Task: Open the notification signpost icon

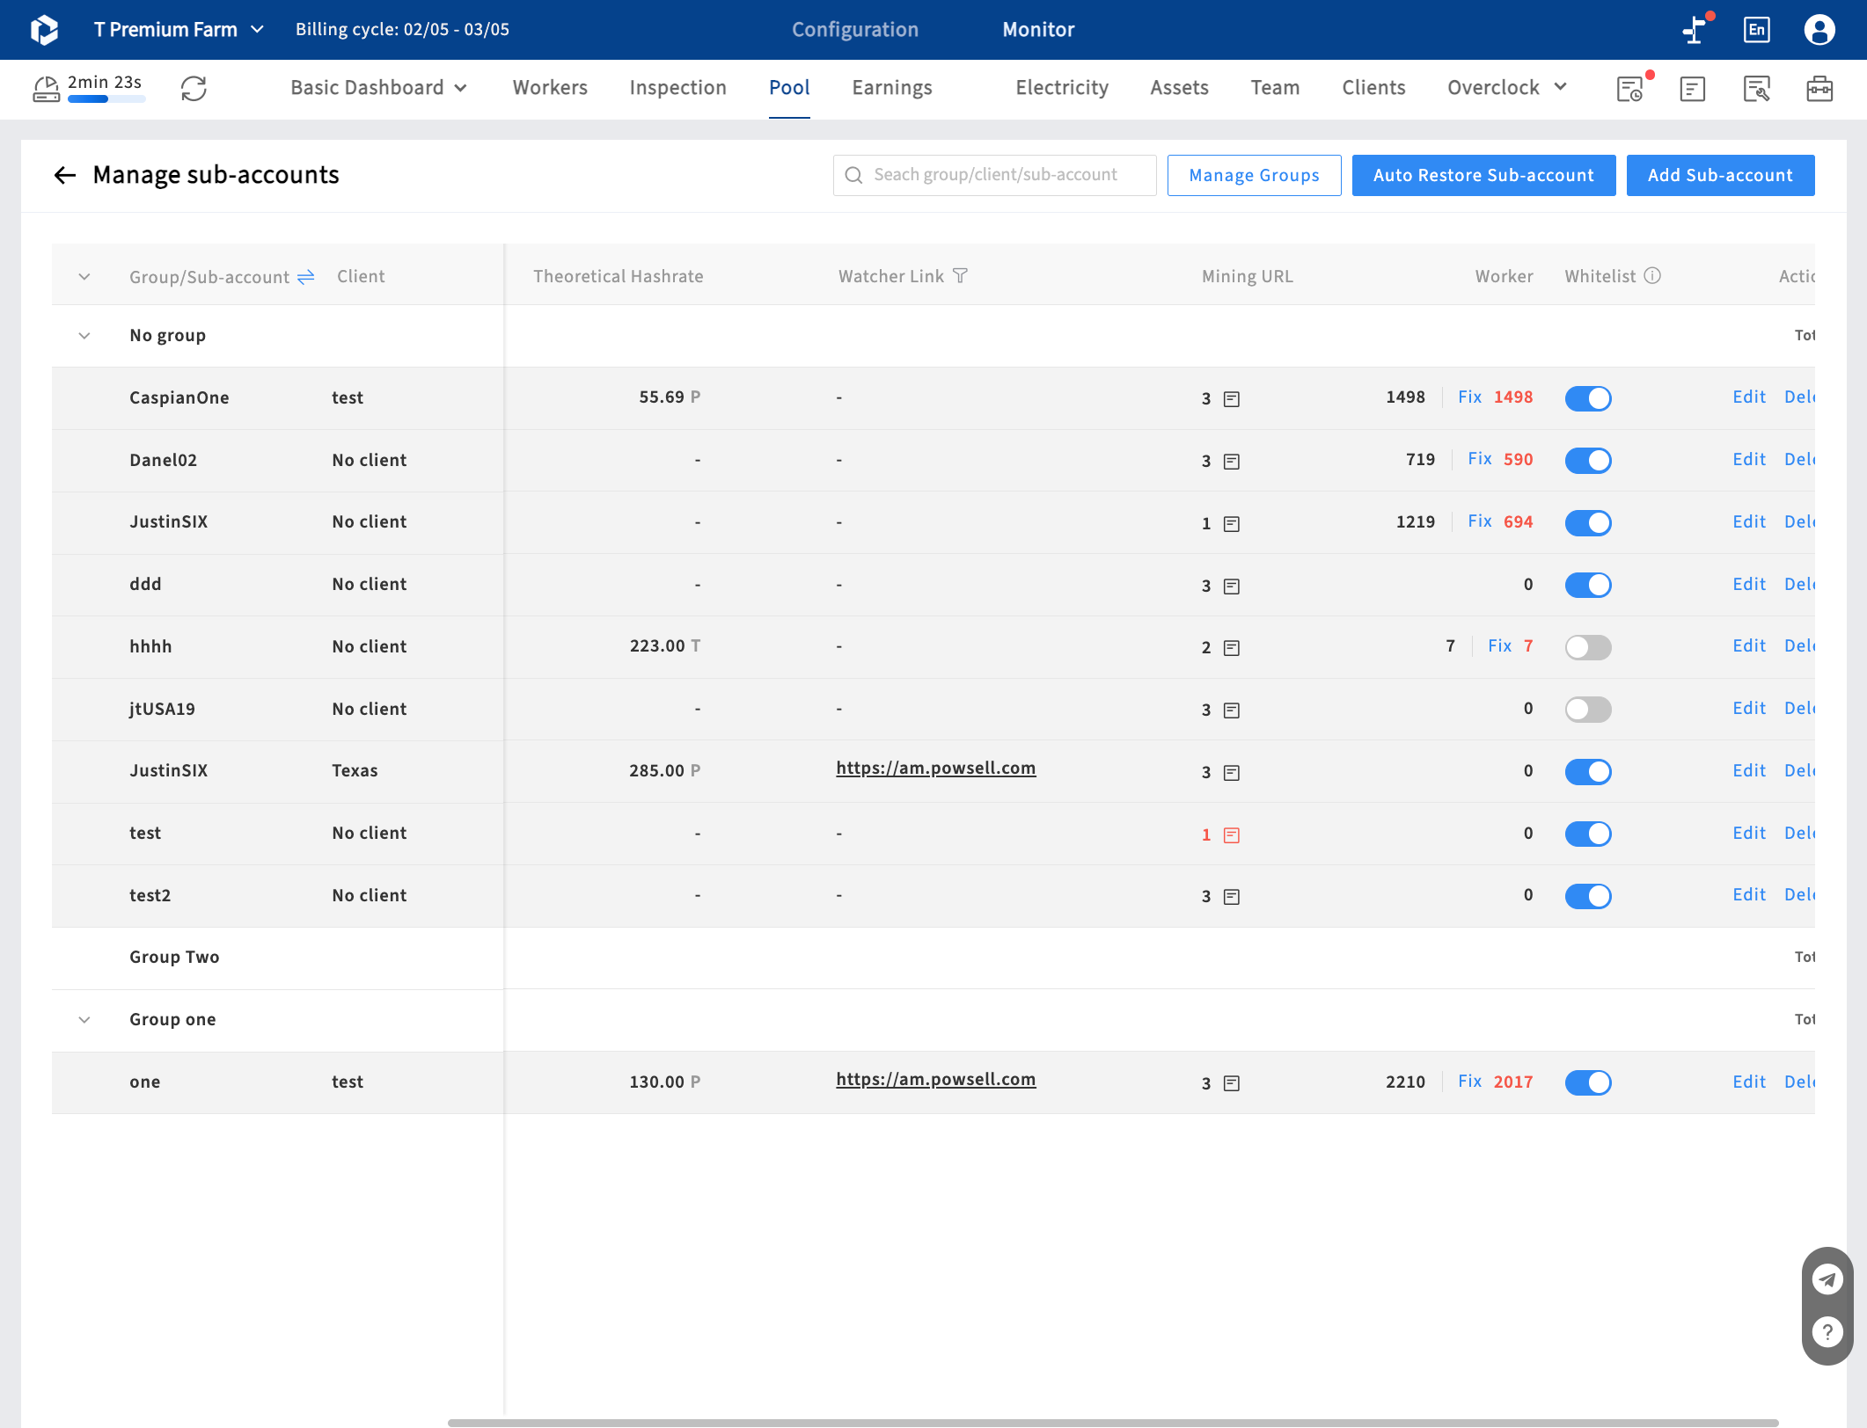Action: 1695,30
